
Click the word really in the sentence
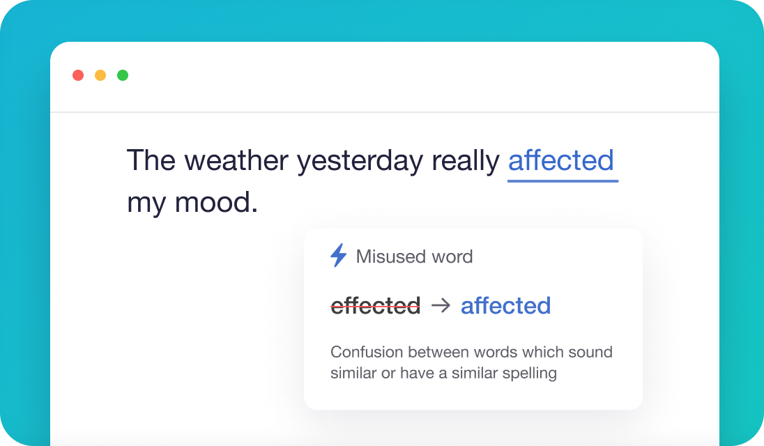pyautogui.click(x=465, y=162)
